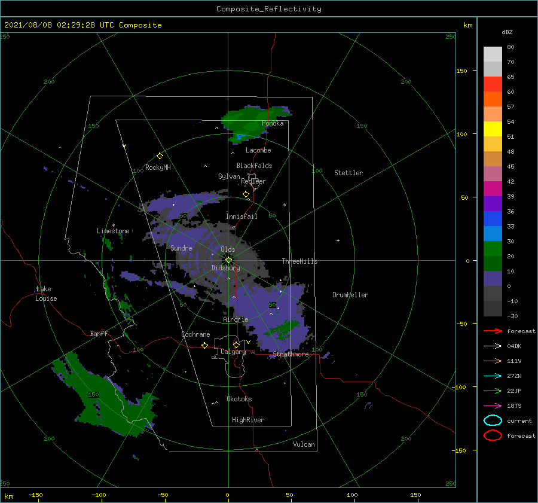Pick the red 60-65 dBZ swatch
The height and width of the screenshot is (503, 538).
tap(493, 84)
